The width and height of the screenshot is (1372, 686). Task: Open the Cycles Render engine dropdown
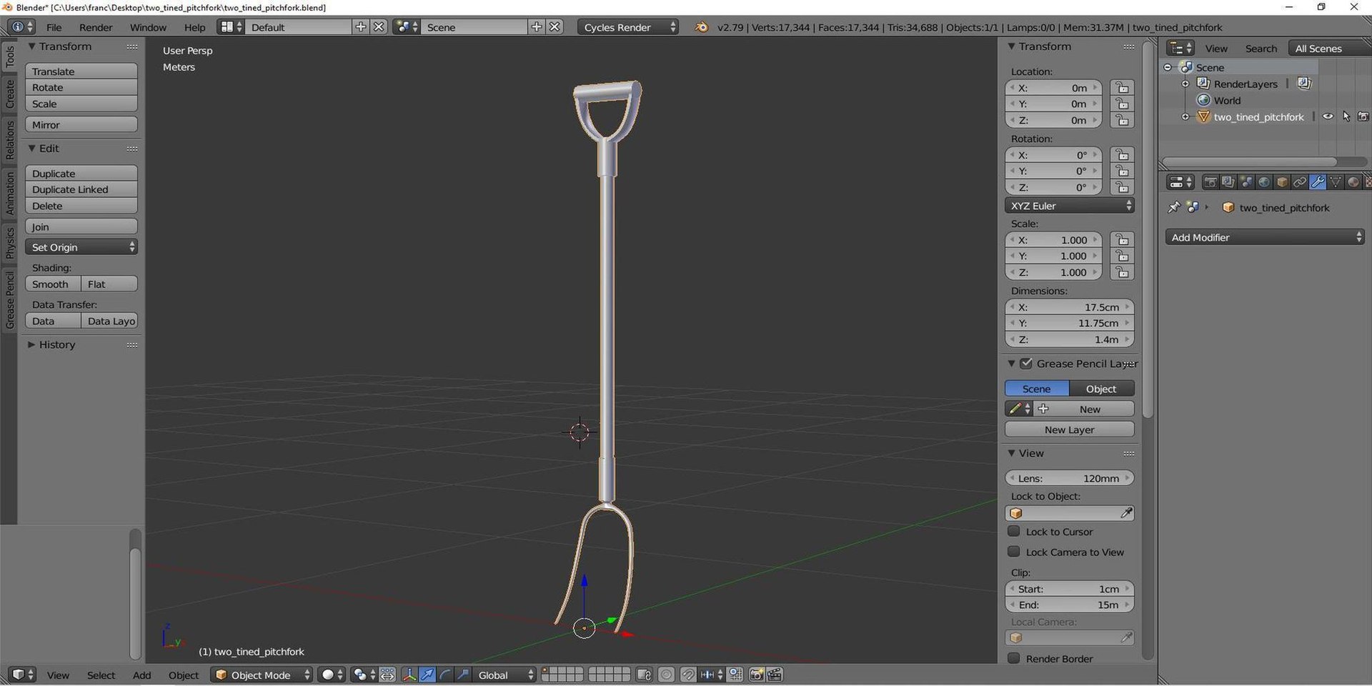coord(628,27)
